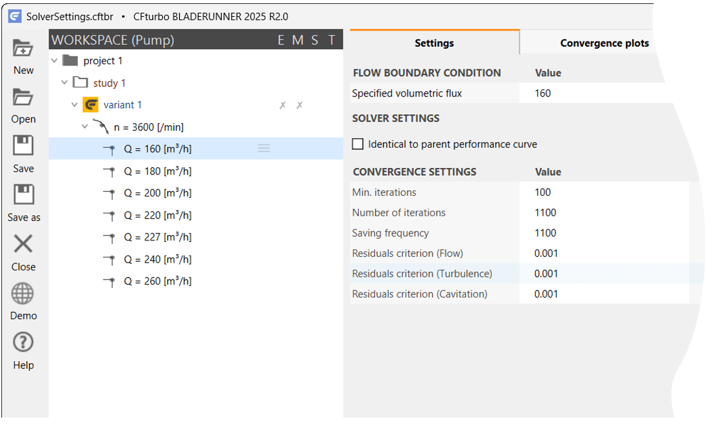The image size is (713, 437).
Task: Collapse the project 1 node
Action: pos(54,60)
